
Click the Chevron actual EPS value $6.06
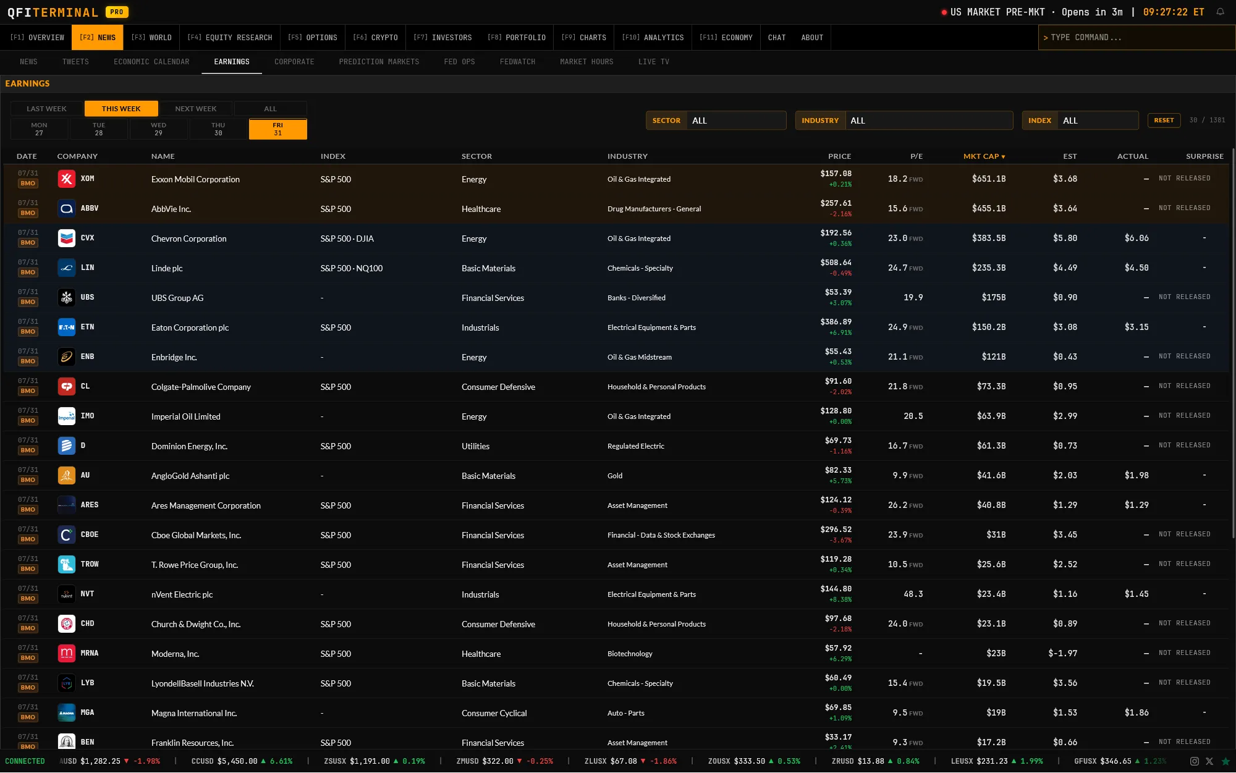click(x=1137, y=238)
